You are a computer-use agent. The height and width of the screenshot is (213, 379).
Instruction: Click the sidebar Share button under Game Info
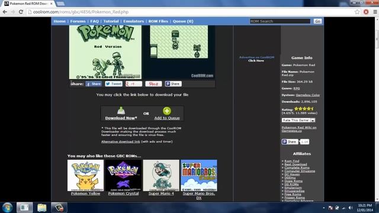[x=290, y=142]
